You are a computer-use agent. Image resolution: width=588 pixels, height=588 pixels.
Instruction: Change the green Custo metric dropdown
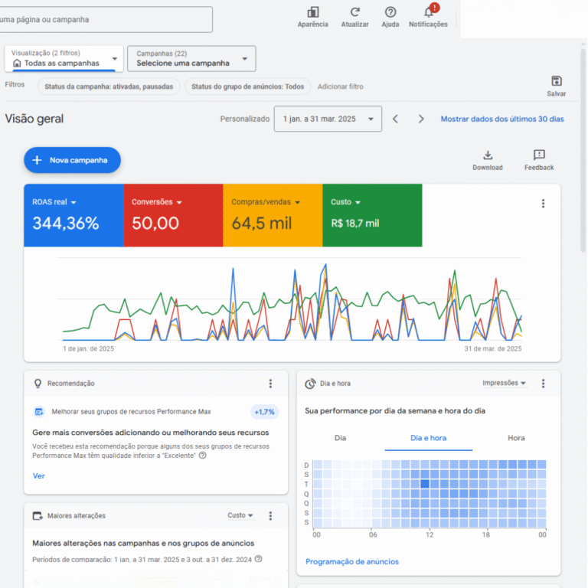(346, 202)
